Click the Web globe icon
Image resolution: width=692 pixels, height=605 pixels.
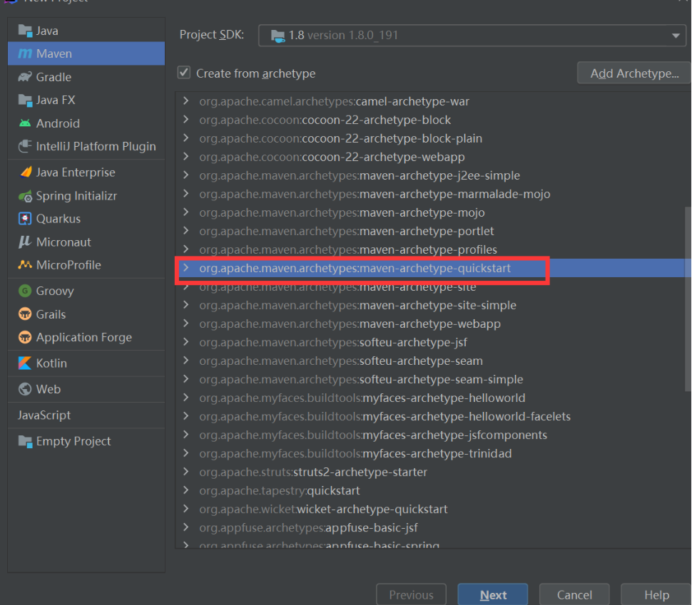pos(25,389)
